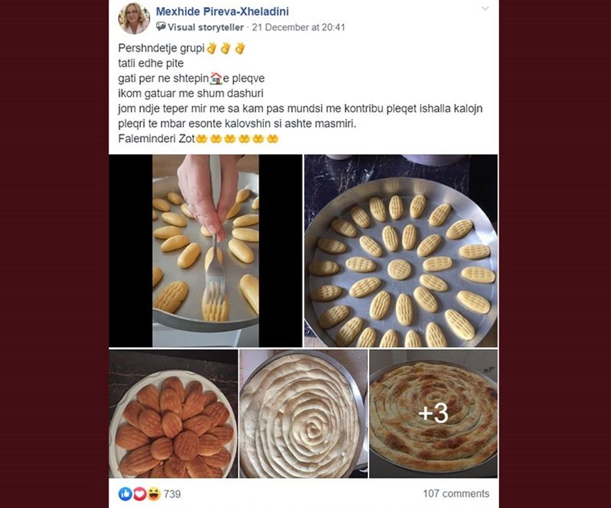The height and width of the screenshot is (508, 611).
Task: Click the Love heart reaction icon
Action: coord(138,492)
